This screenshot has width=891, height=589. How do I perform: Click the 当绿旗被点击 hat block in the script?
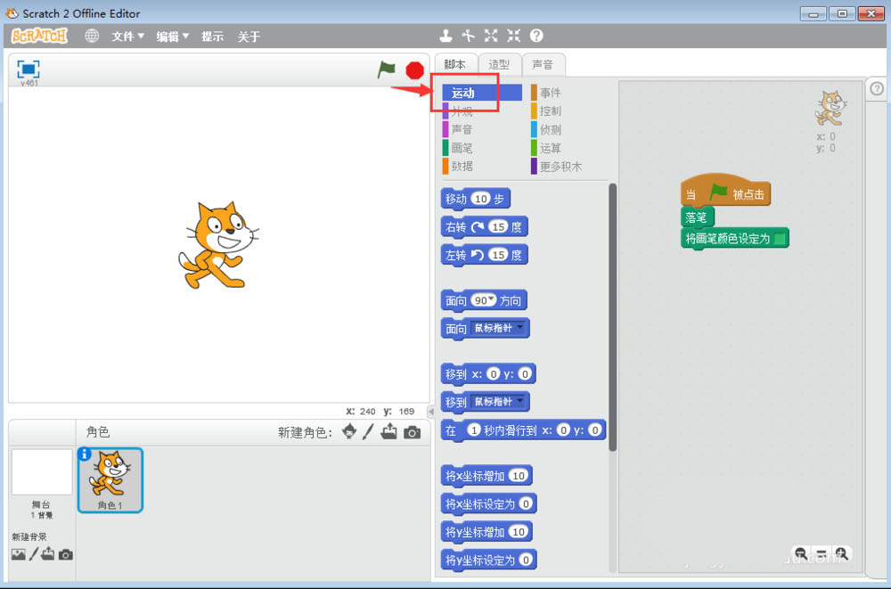(725, 191)
